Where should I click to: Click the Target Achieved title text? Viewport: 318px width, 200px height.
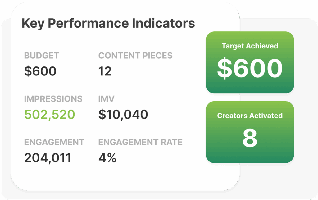pyautogui.click(x=250, y=46)
